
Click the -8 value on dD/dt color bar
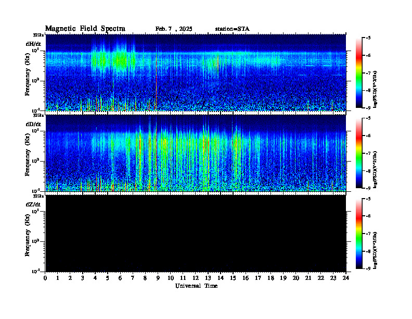[x=368, y=171]
